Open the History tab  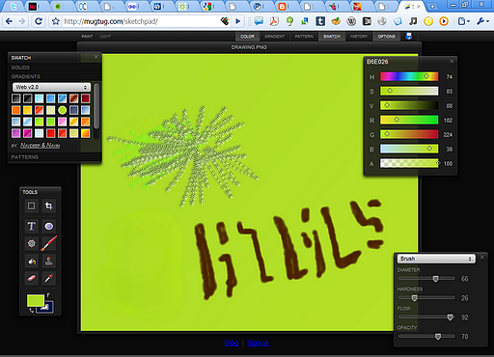pyautogui.click(x=359, y=37)
